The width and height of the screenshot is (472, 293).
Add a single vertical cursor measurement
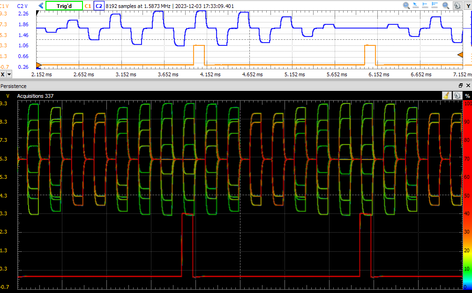click(x=425, y=6)
